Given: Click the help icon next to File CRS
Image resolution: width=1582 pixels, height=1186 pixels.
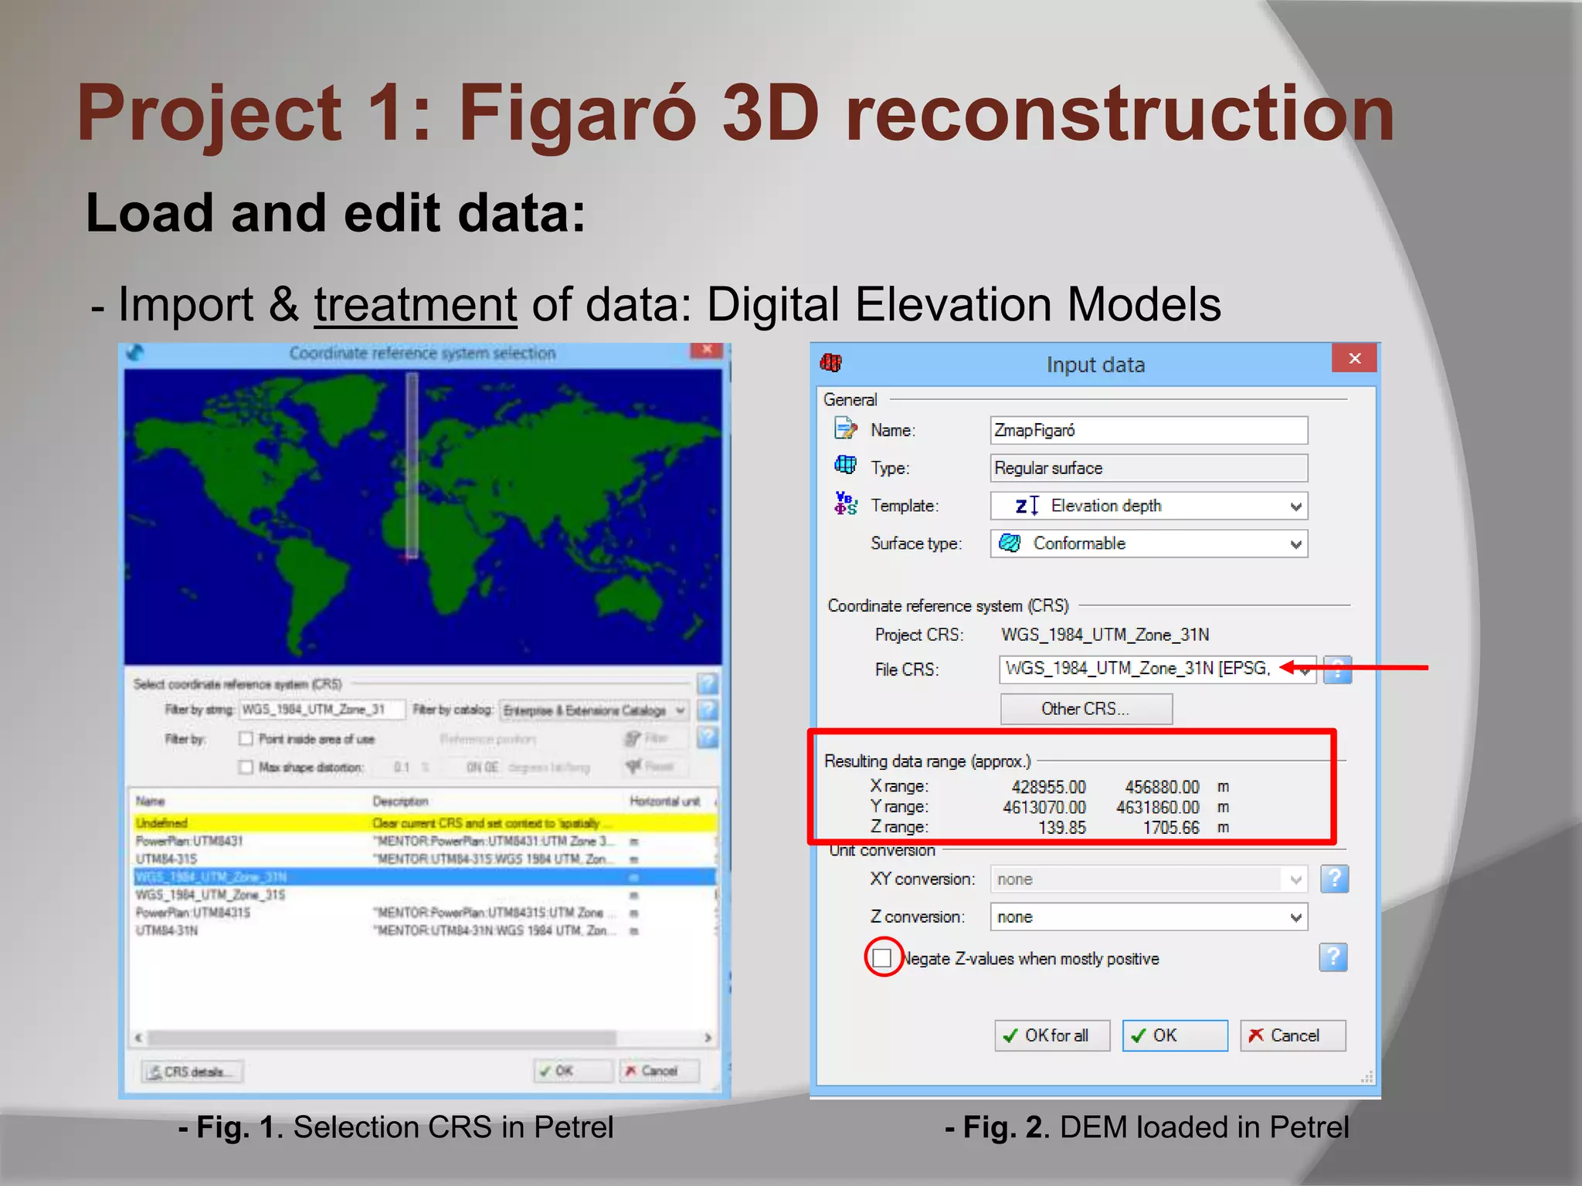Looking at the screenshot, I should pyautogui.click(x=1337, y=669).
